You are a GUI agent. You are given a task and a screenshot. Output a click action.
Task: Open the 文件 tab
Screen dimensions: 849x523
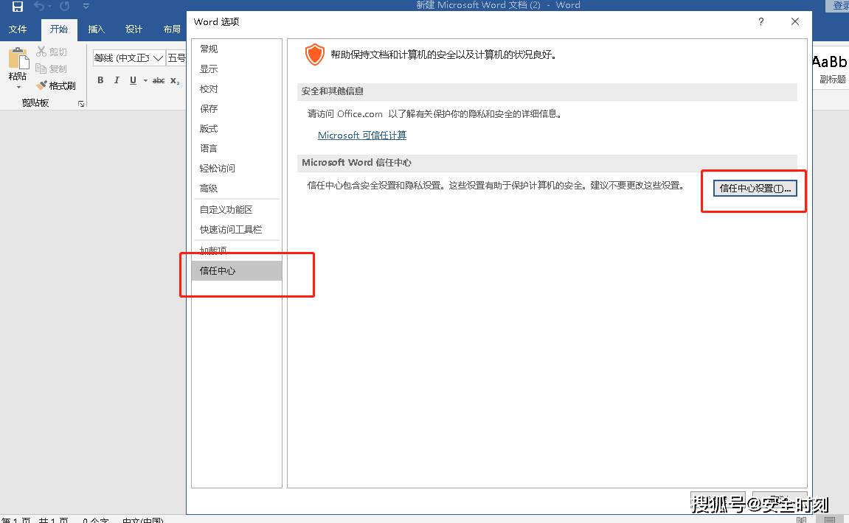18,29
